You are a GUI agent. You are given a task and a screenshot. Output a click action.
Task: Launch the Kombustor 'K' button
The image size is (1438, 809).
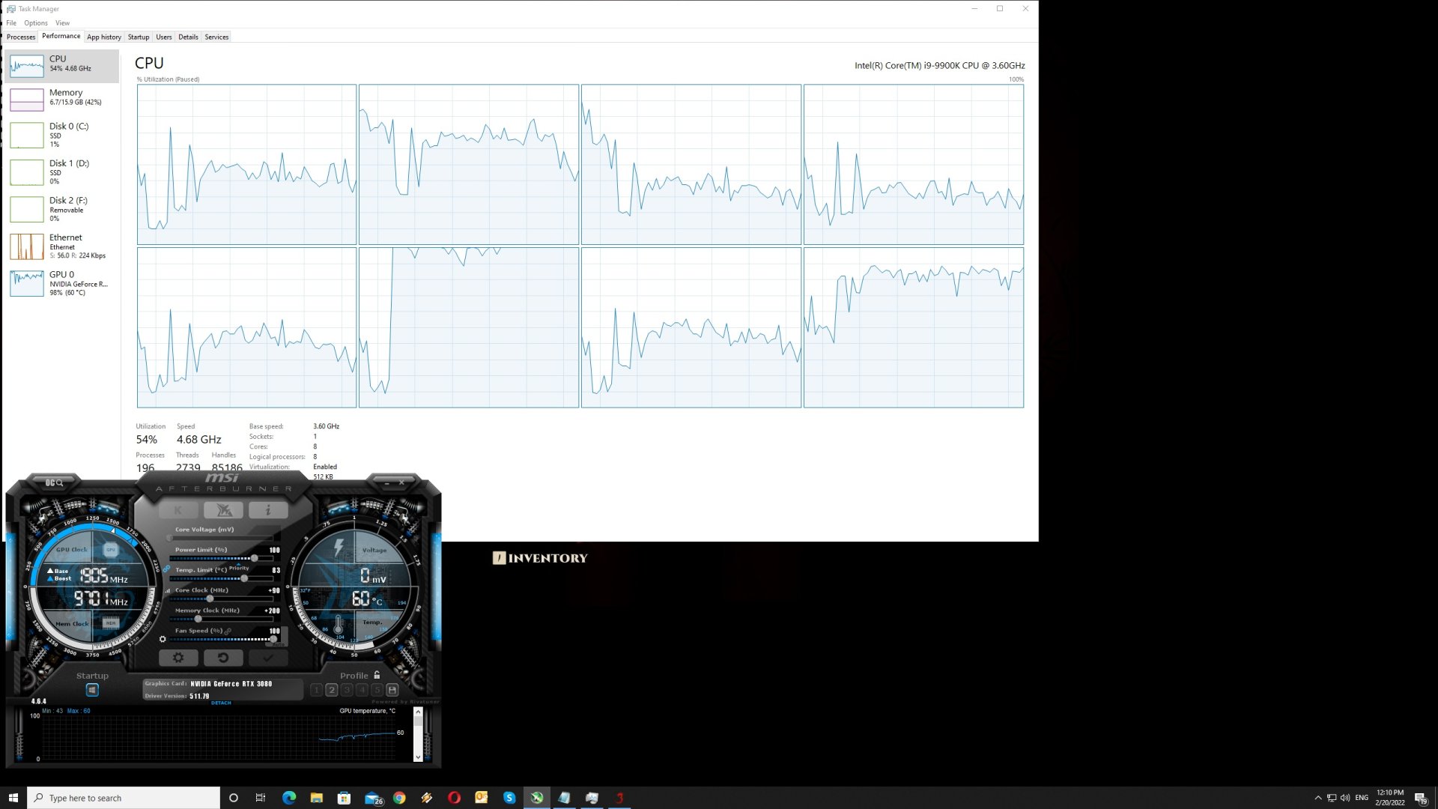[x=178, y=511]
